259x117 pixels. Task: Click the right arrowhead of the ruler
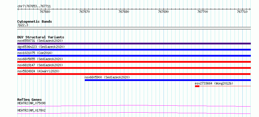(x=250, y=9)
